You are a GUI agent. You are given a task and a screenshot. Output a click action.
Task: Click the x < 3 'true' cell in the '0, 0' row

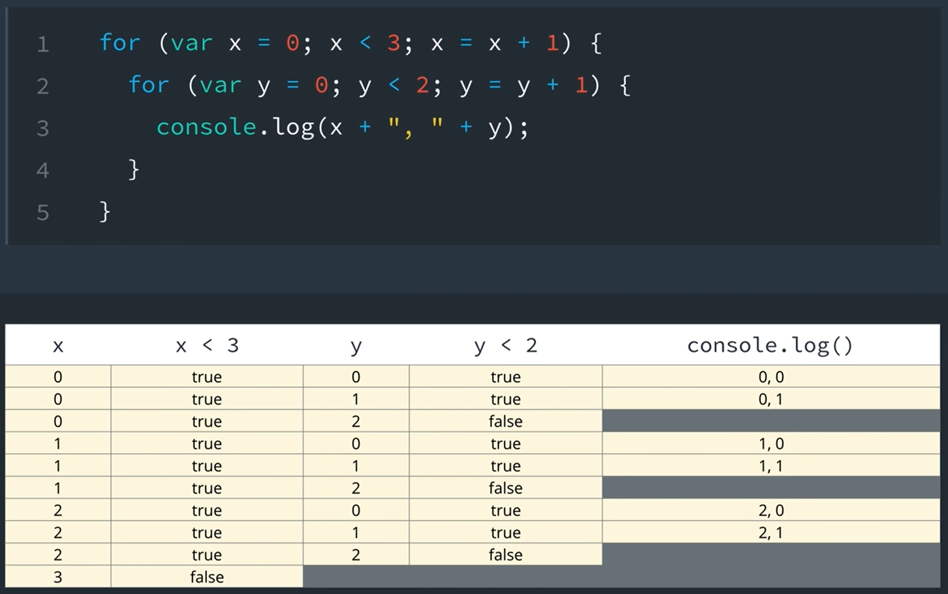coord(207,377)
